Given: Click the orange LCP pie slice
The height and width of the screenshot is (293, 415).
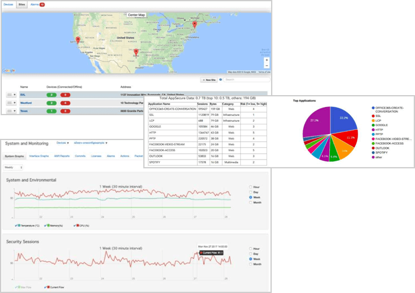Looking at the screenshot, I should click(x=343, y=148).
